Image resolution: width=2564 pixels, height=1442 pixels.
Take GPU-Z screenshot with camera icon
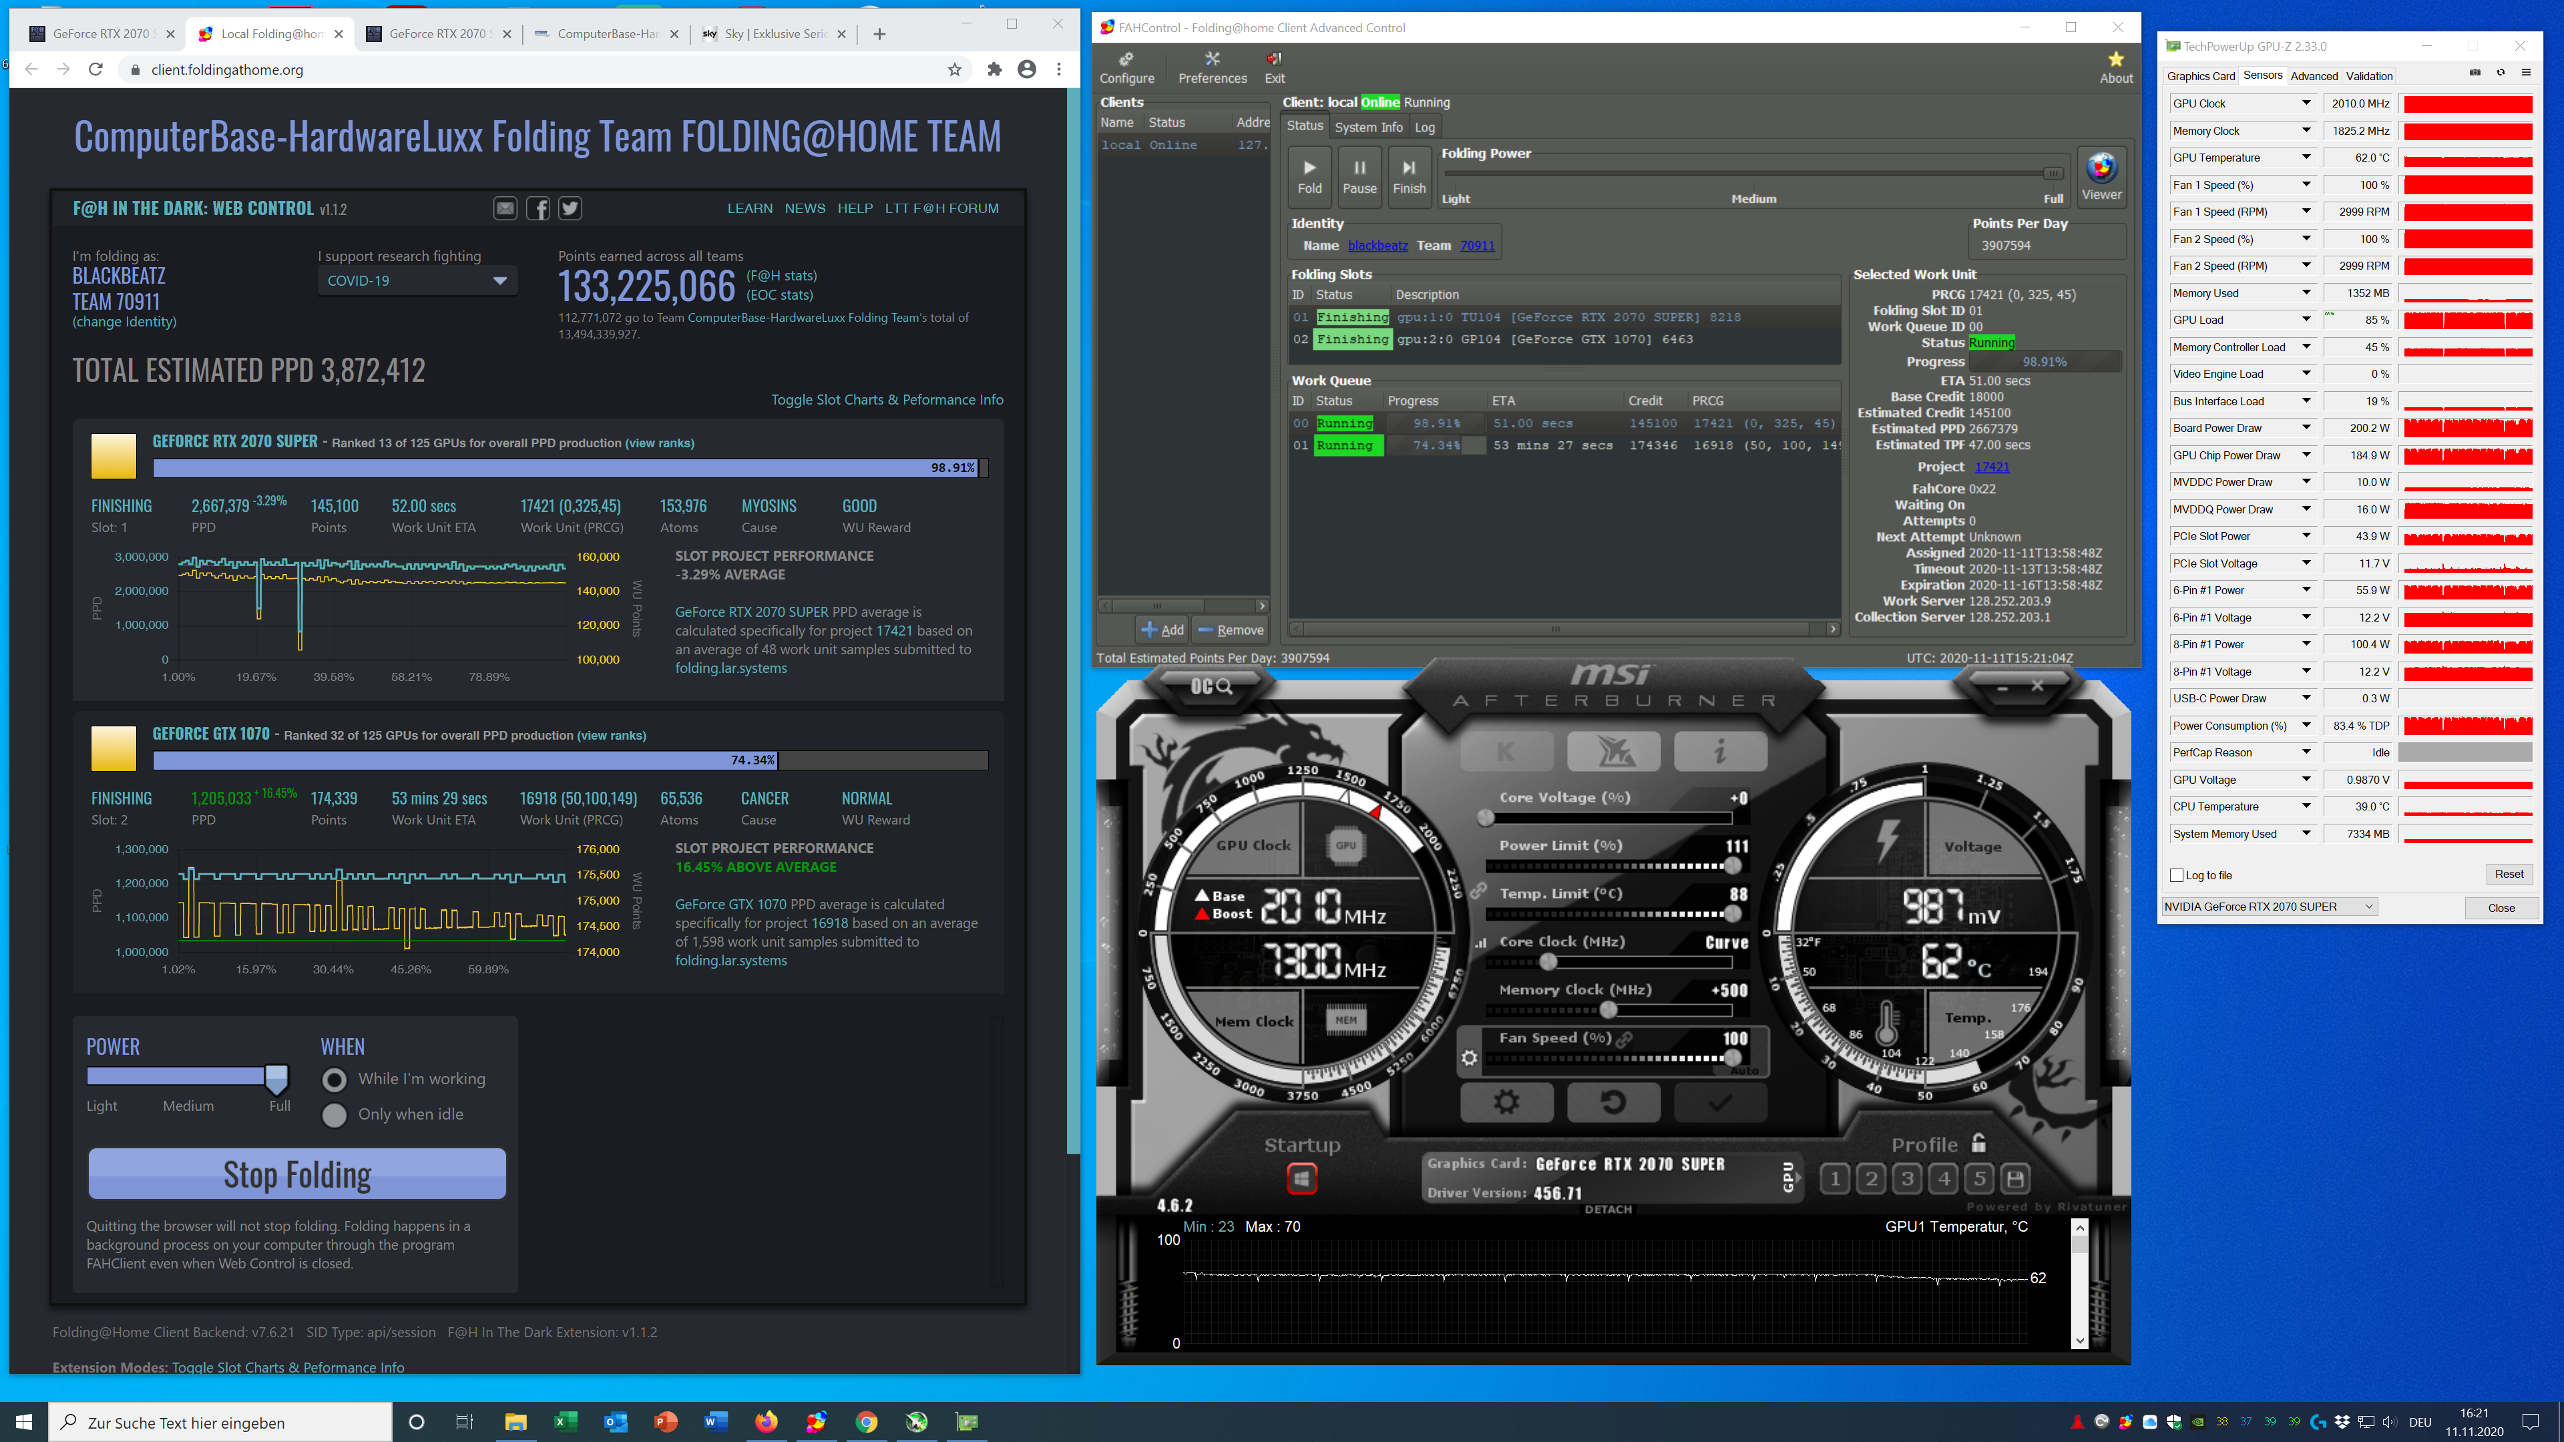pyautogui.click(x=2475, y=73)
